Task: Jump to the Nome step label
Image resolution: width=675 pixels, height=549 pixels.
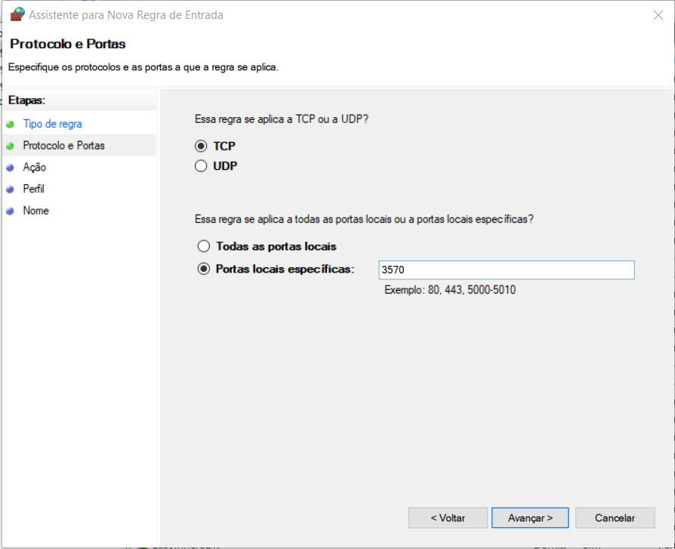Action: point(35,211)
